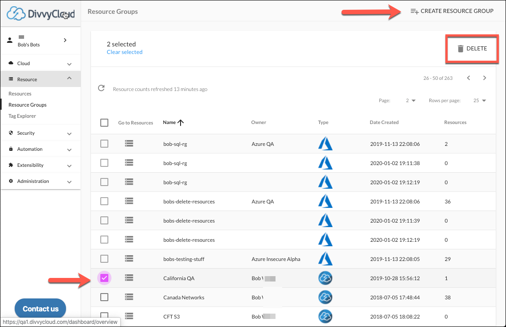
Task: Click date 2019-10-28 15:56:12
Action: pos(395,278)
